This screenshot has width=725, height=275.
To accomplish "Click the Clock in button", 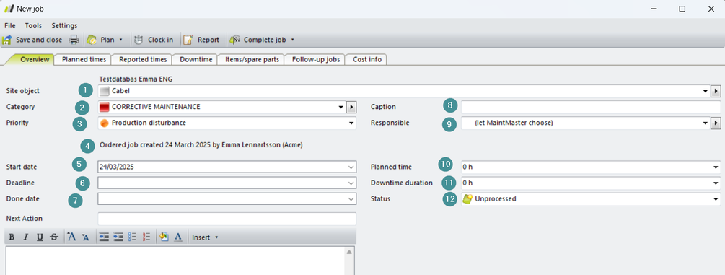I will point(154,40).
